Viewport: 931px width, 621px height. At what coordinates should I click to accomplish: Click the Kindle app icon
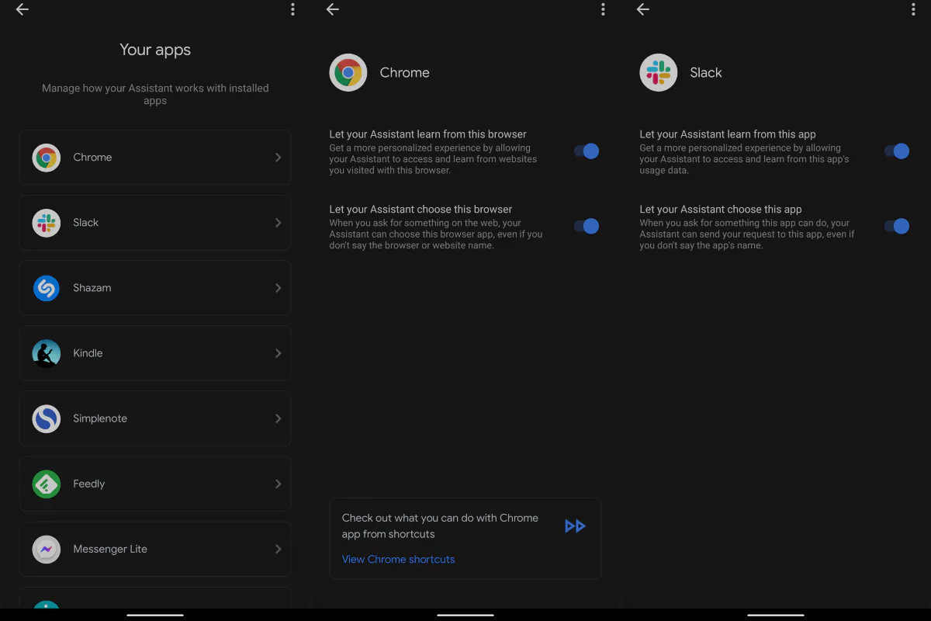47,353
